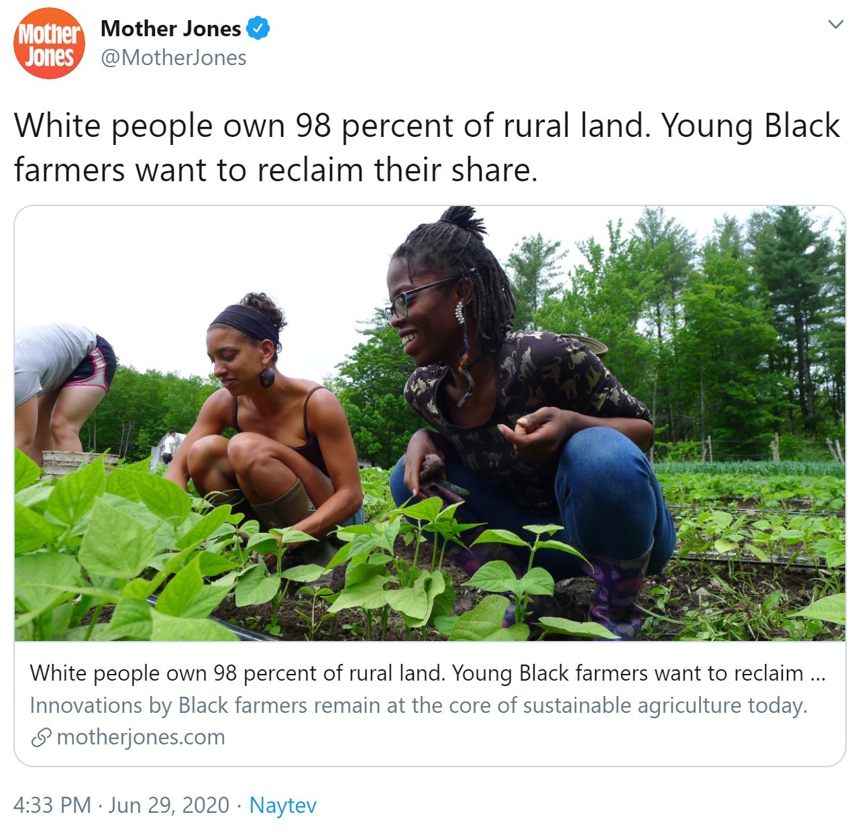Open the Naytev source link
Screen dimensions: 854x833
tap(282, 805)
